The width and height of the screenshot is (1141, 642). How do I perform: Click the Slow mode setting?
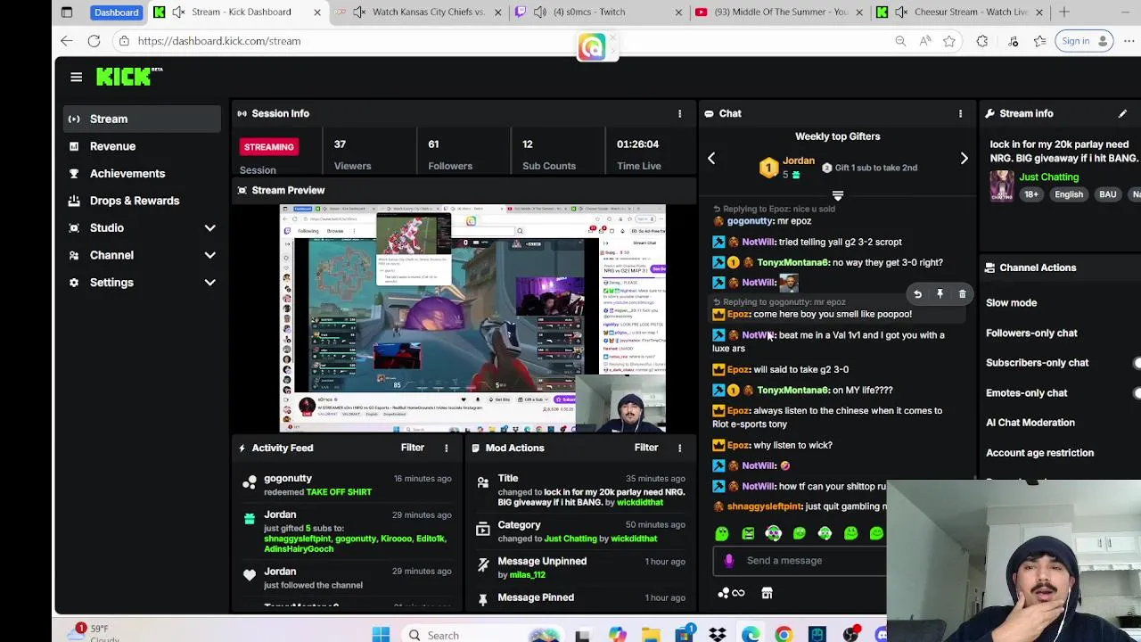[x=1011, y=303]
